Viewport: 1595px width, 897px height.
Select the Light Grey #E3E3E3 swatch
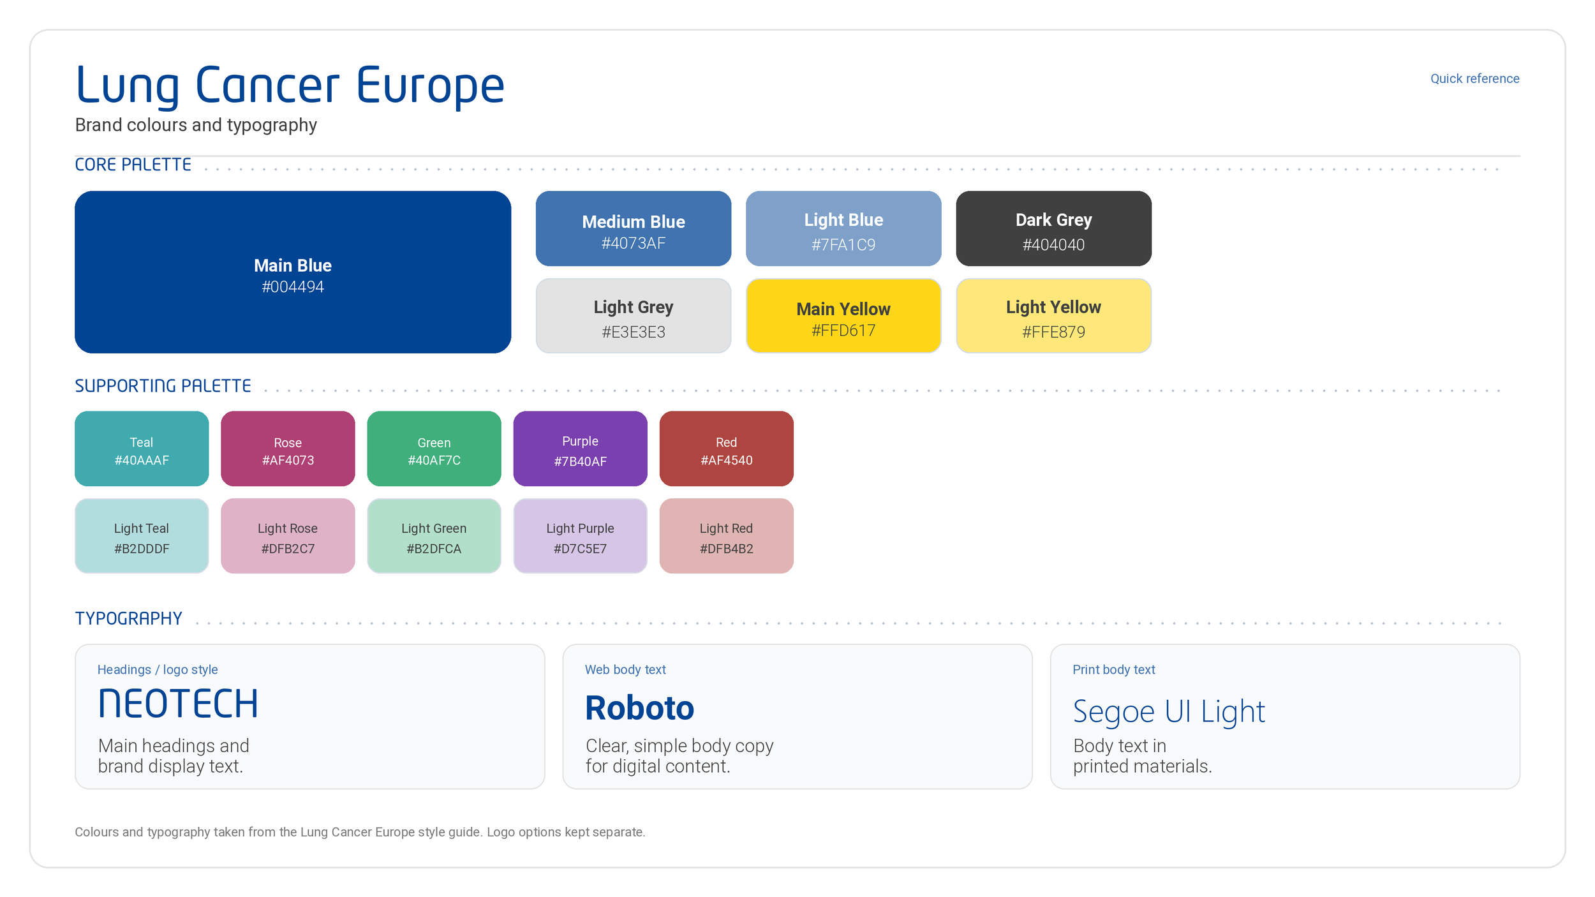[634, 316]
